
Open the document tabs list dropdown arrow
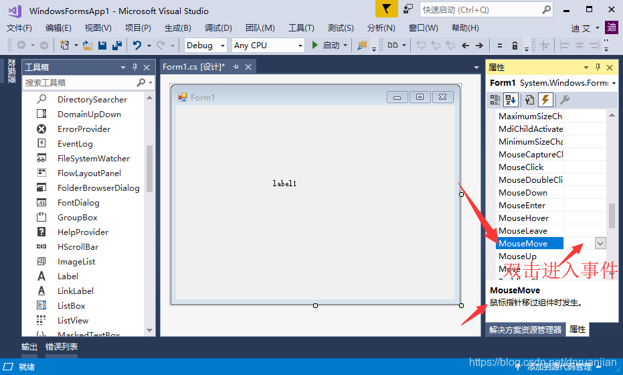476,68
